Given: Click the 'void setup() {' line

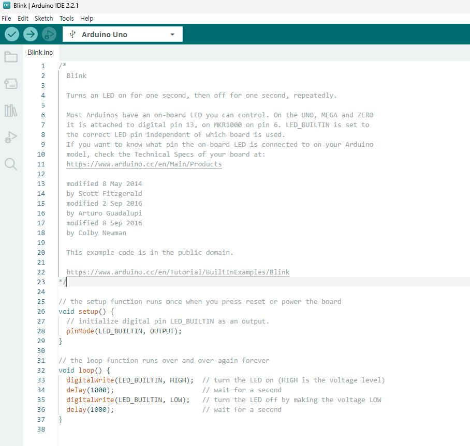Looking at the screenshot, I should [86, 312].
